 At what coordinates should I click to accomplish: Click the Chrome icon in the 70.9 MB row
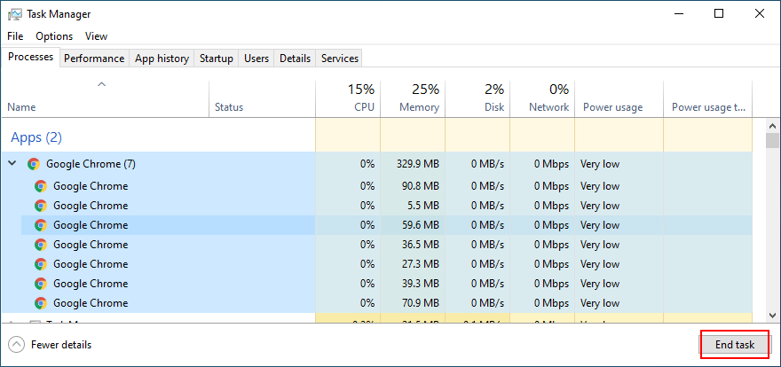coord(40,303)
